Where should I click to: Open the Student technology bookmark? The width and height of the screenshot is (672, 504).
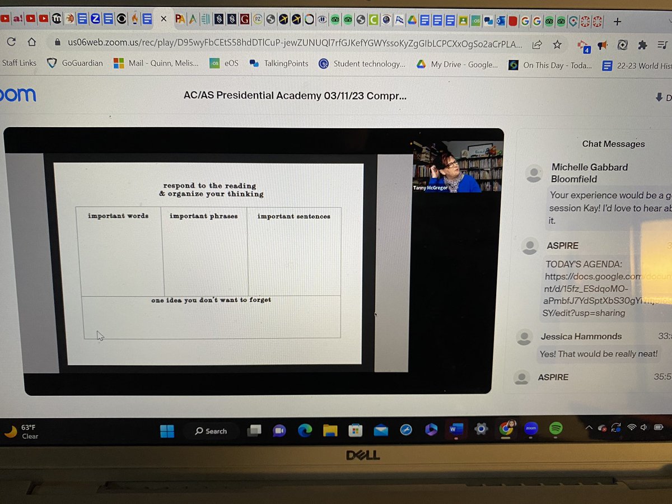point(362,64)
